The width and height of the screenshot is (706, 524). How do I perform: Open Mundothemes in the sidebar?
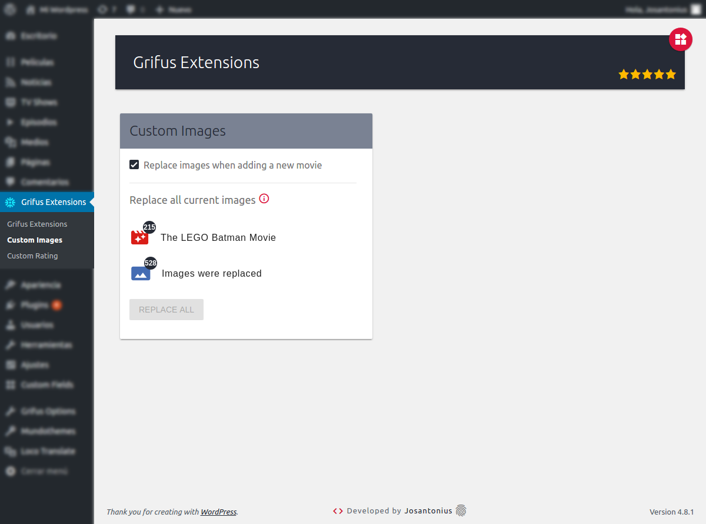click(x=47, y=431)
